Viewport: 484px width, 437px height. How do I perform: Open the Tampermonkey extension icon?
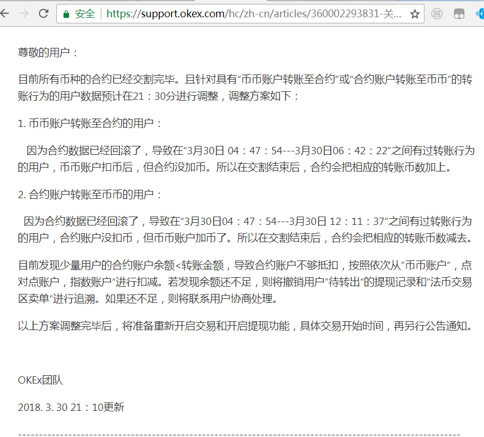point(459,14)
